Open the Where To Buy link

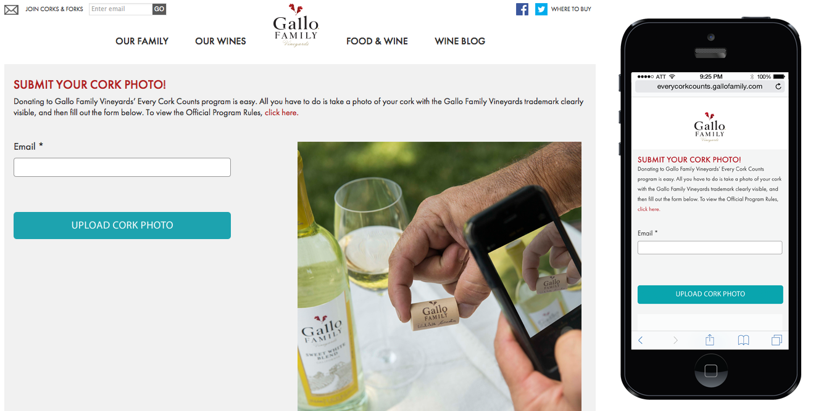(571, 9)
